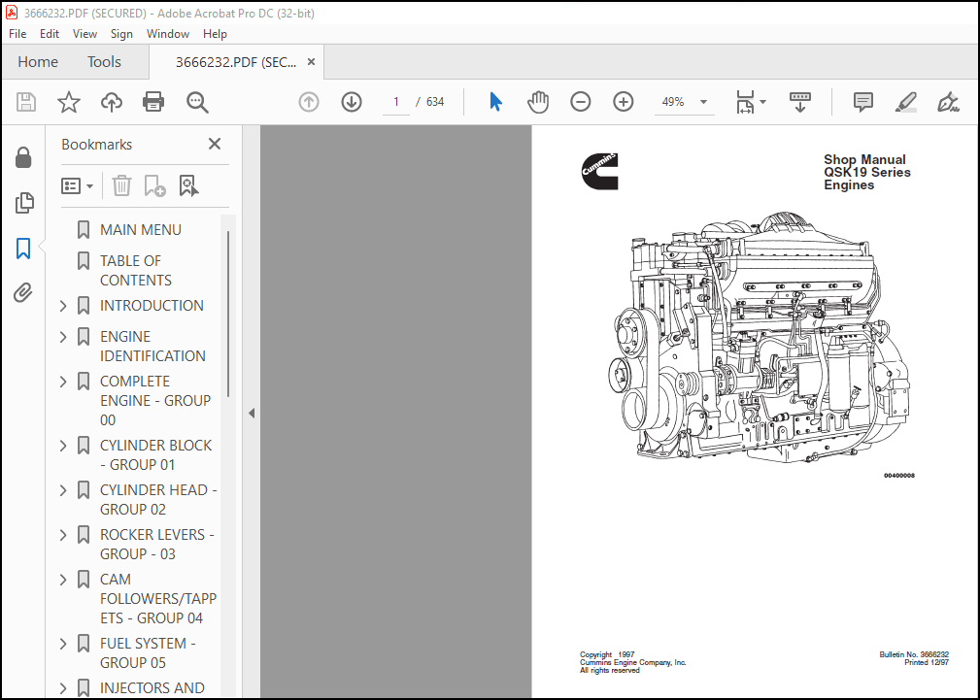Open TABLE OF CONTENTS bookmark
Screen dimensions: 980x700
pos(136,271)
